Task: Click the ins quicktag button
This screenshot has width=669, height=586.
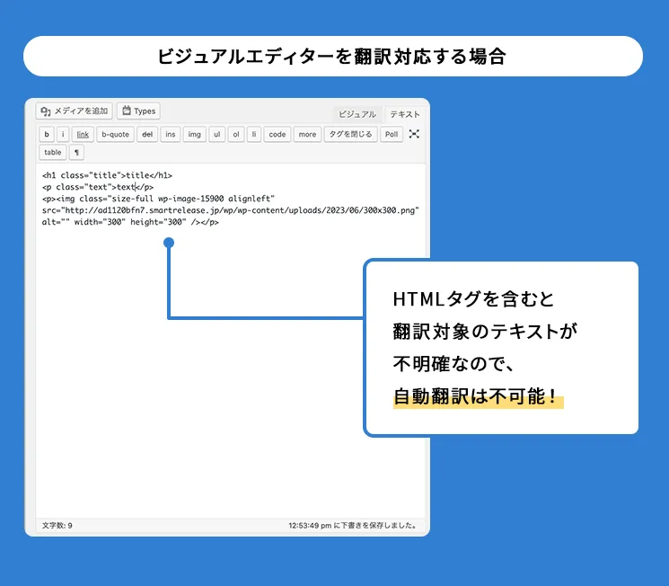Action: [171, 134]
